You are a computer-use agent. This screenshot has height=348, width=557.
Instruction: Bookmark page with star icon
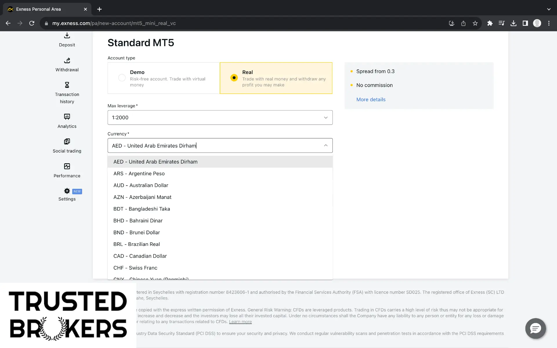pyautogui.click(x=475, y=23)
